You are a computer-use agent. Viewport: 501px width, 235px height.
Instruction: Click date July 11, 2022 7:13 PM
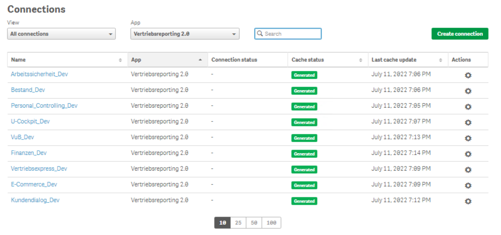(401, 137)
